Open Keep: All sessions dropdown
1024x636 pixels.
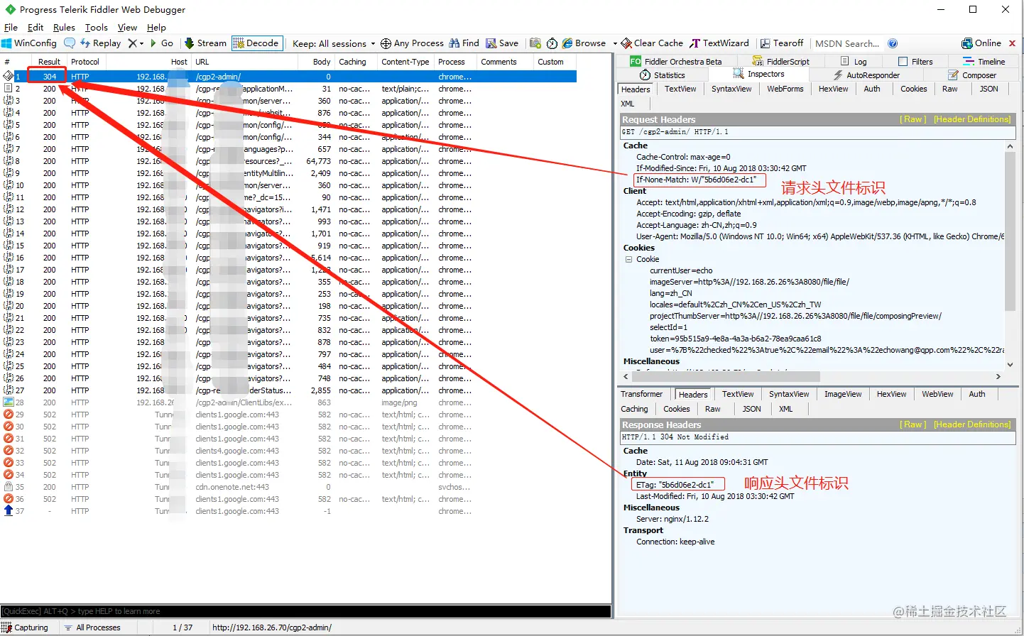point(334,43)
